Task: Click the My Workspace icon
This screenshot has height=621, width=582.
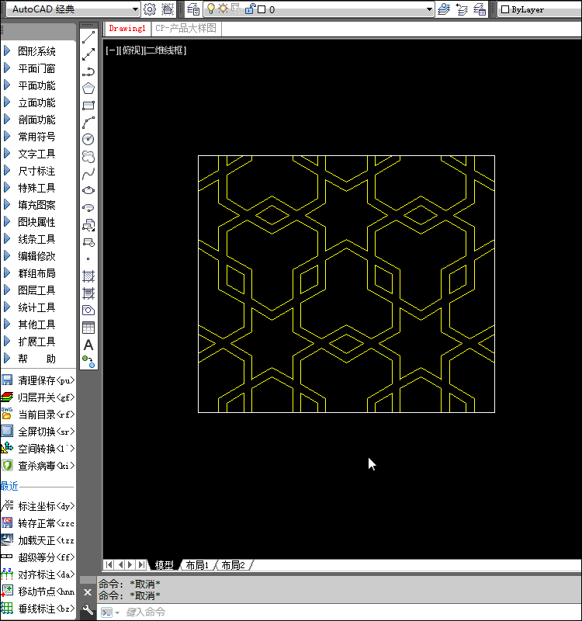Action: [x=168, y=9]
